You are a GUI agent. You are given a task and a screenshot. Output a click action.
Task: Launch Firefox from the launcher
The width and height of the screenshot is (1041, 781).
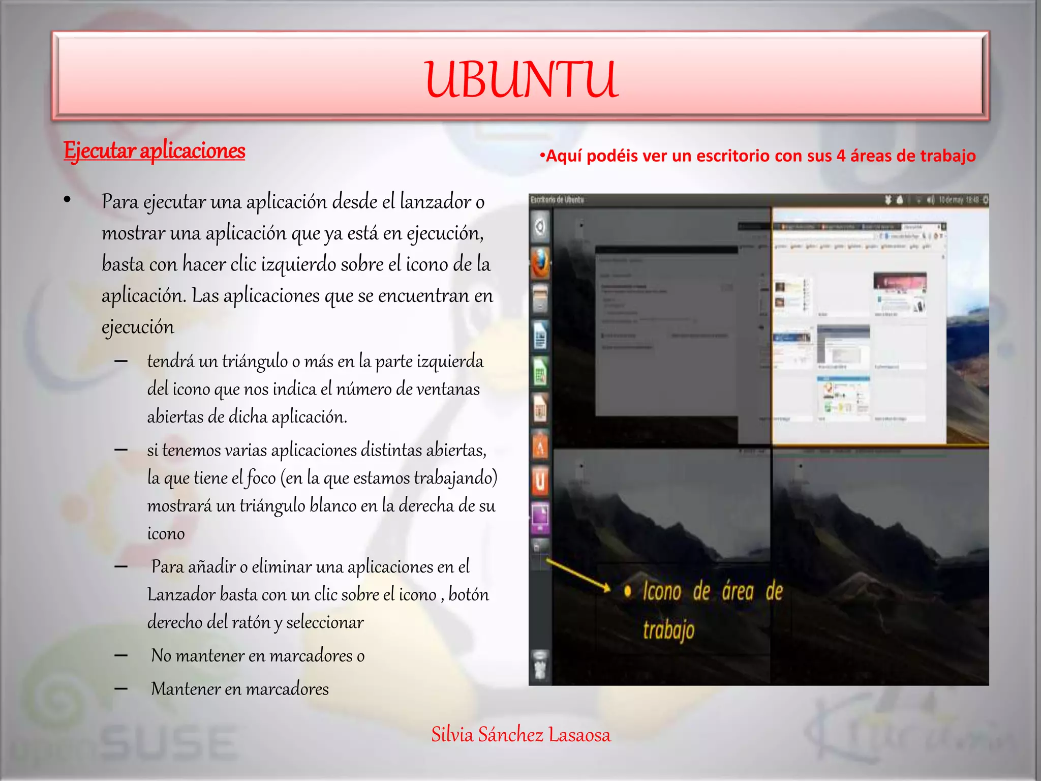coord(540,263)
